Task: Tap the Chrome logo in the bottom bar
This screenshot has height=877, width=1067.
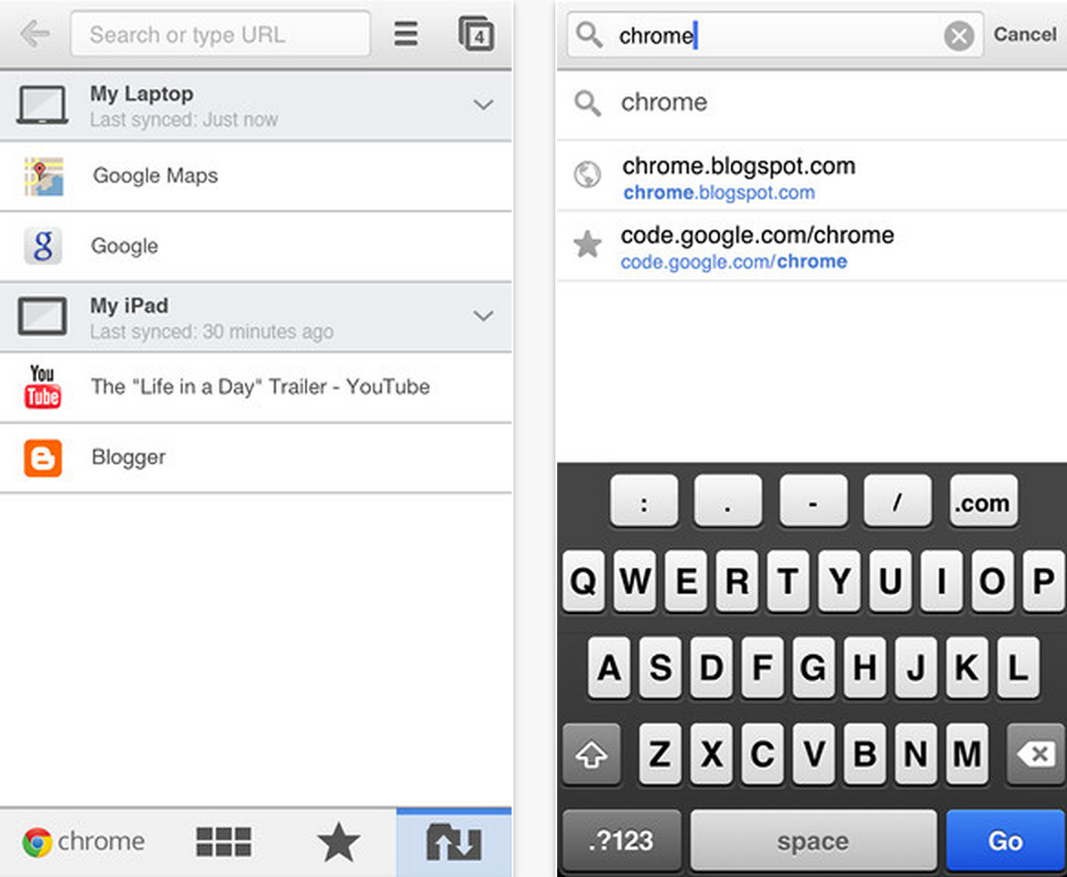Action: coord(84,841)
